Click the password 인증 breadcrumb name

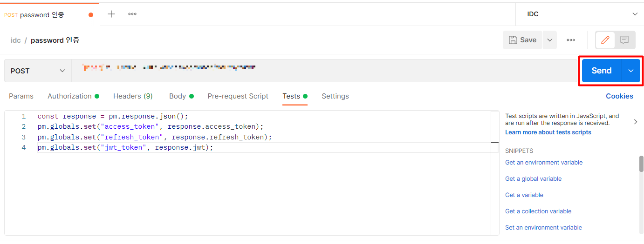[55, 40]
